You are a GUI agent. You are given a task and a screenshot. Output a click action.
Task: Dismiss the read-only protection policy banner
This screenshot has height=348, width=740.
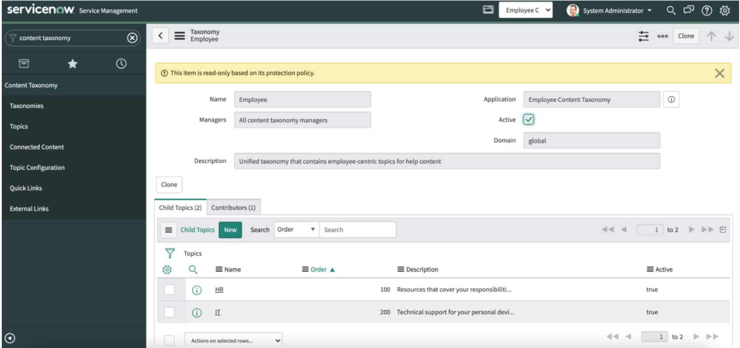point(720,73)
